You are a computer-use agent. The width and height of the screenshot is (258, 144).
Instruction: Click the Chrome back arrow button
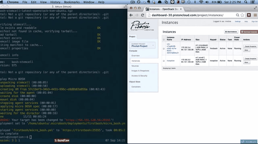coord(131,15)
